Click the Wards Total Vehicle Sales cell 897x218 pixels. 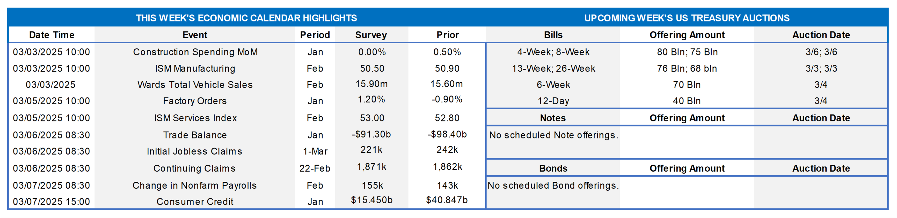195,85
